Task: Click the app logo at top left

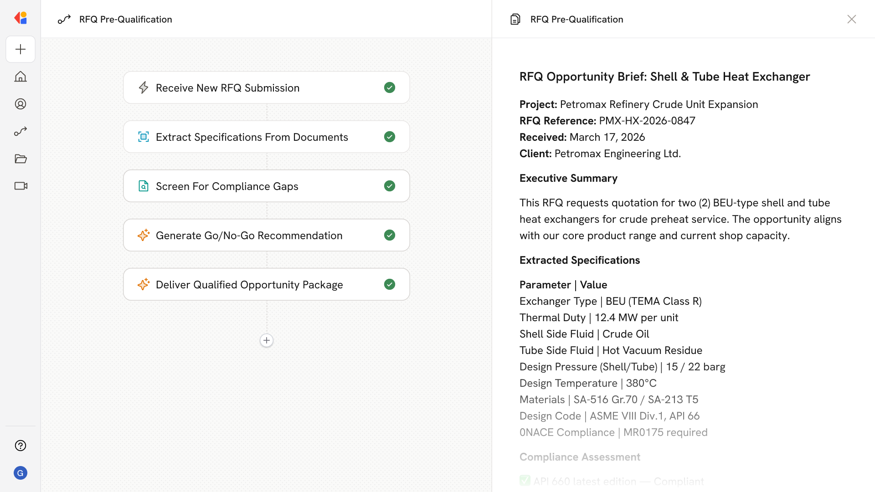Action: click(21, 18)
